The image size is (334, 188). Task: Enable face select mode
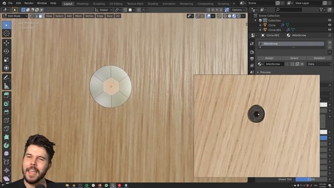41,16
